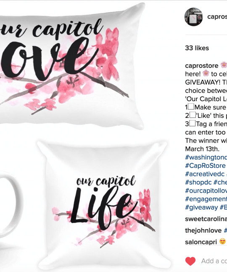The image size is (227, 272).
Task: Click the Add a comment field
Action: click(x=214, y=261)
